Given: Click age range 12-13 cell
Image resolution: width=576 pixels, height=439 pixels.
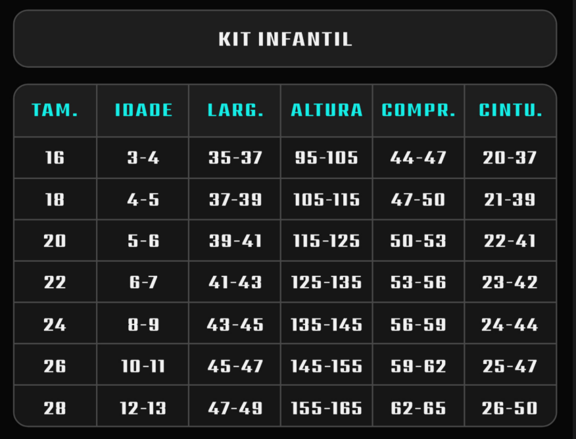Looking at the screenshot, I should [143, 407].
